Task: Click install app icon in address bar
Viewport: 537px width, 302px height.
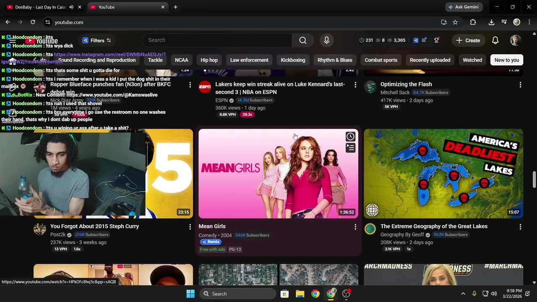Action: point(444,22)
